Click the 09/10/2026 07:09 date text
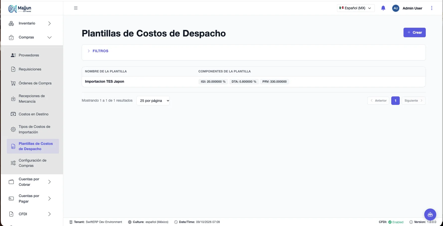 pyautogui.click(x=208, y=222)
